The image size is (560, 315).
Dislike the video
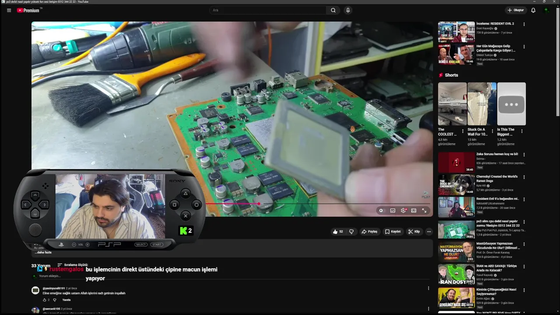pyautogui.click(x=351, y=231)
